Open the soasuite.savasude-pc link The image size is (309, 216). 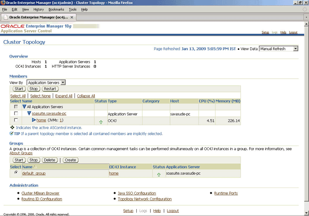(49, 113)
